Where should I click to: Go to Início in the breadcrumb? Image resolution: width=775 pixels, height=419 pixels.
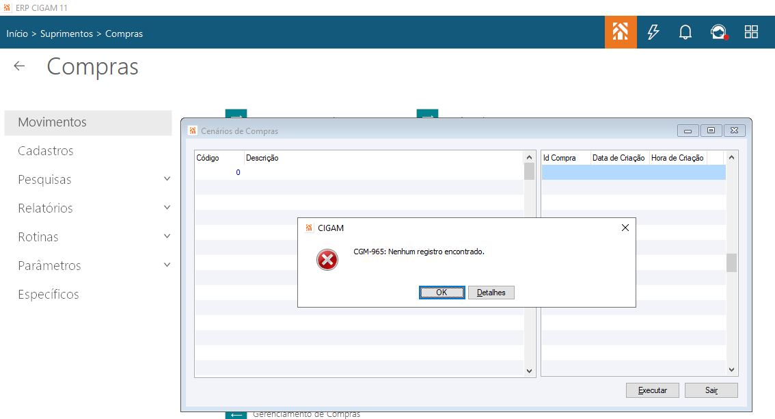[17, 33]
